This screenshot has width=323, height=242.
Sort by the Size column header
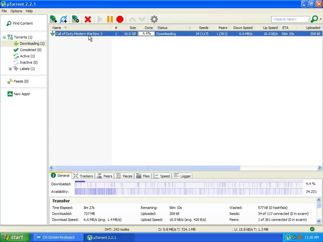[x=128, y=28]
